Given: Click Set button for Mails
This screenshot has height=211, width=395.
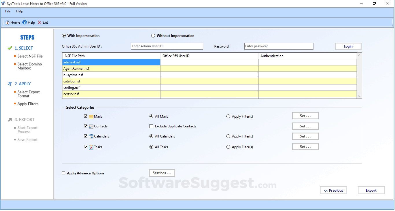Looking at the screenshot, I should click(305, 116).
